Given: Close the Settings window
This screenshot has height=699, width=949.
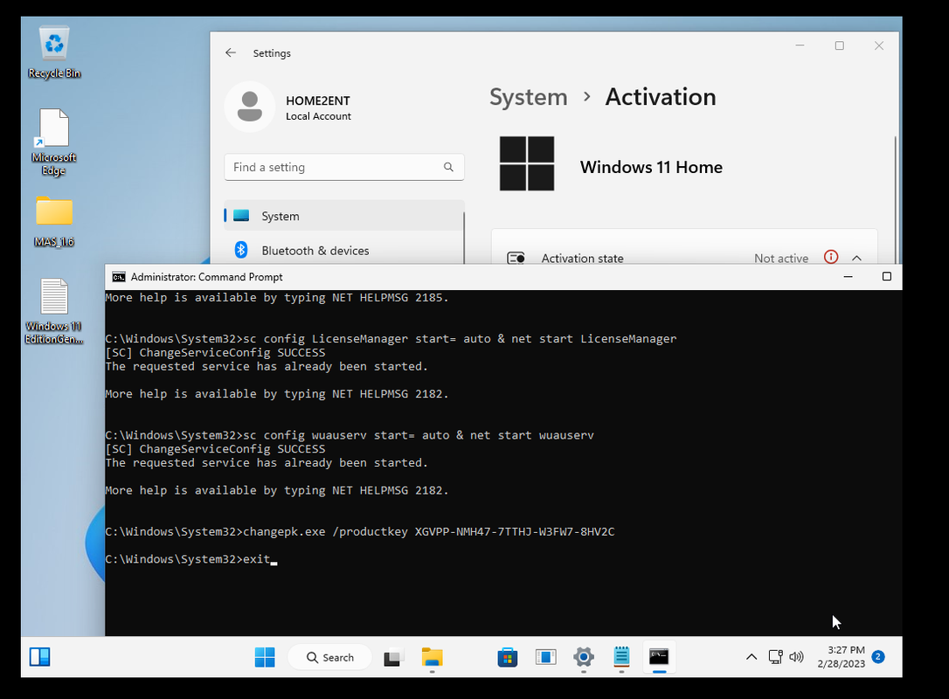Looking at the screenshot, I should tap(879, 46).
